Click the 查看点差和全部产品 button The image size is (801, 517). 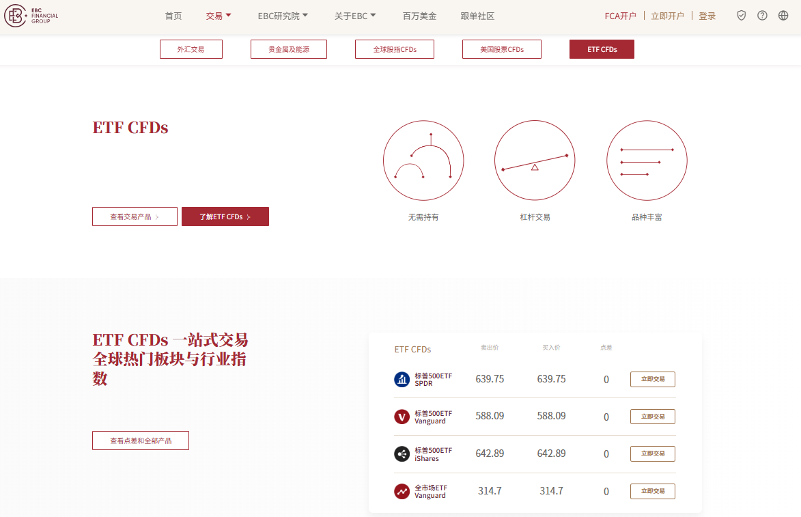click(141, 441)
